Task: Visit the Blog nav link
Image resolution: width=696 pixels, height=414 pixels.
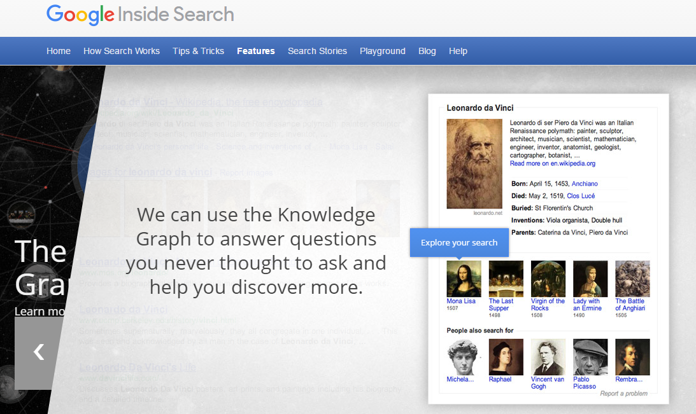Action: (427, 51)
